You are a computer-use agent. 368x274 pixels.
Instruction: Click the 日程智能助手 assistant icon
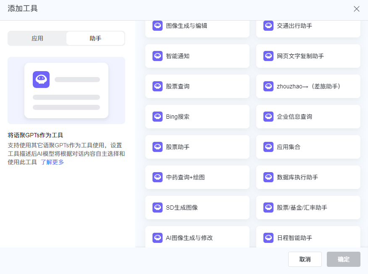pos(268,238)
